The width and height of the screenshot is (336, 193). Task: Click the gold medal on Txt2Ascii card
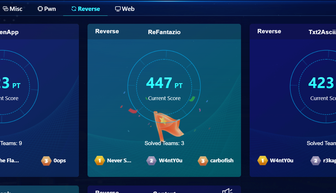pyautogui.click(x=263, y=160)
